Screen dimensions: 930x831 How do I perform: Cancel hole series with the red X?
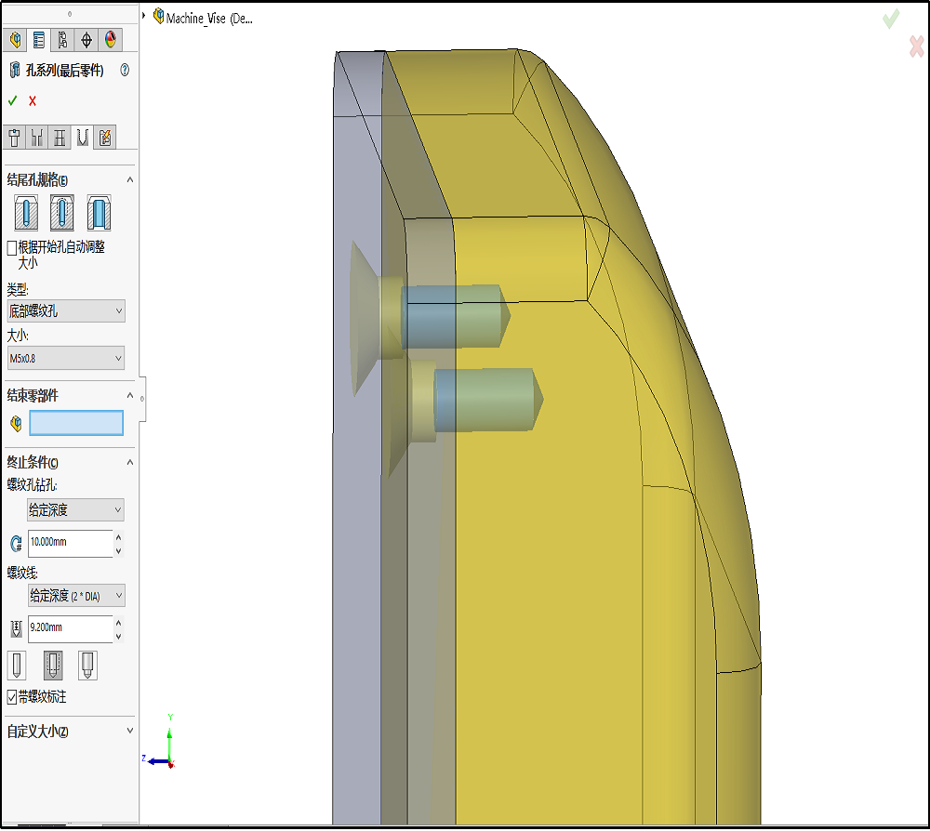33,100
